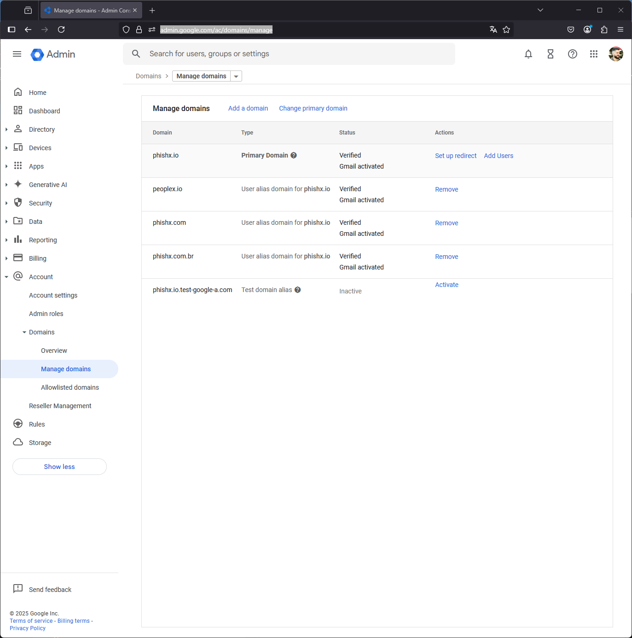Screen dimensions: 632x638
Task: Open the main hamburger menu
Action: tap(17, 54)
